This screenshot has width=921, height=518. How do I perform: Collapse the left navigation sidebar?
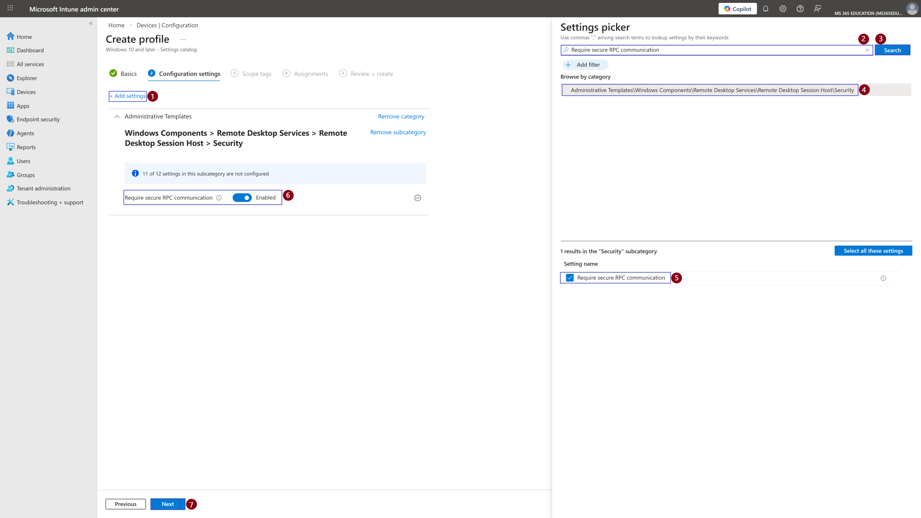pos(91,24)
